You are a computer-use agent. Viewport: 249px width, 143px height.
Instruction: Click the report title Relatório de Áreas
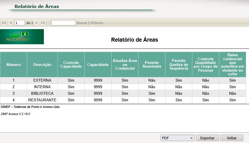(x=134, y=40)
